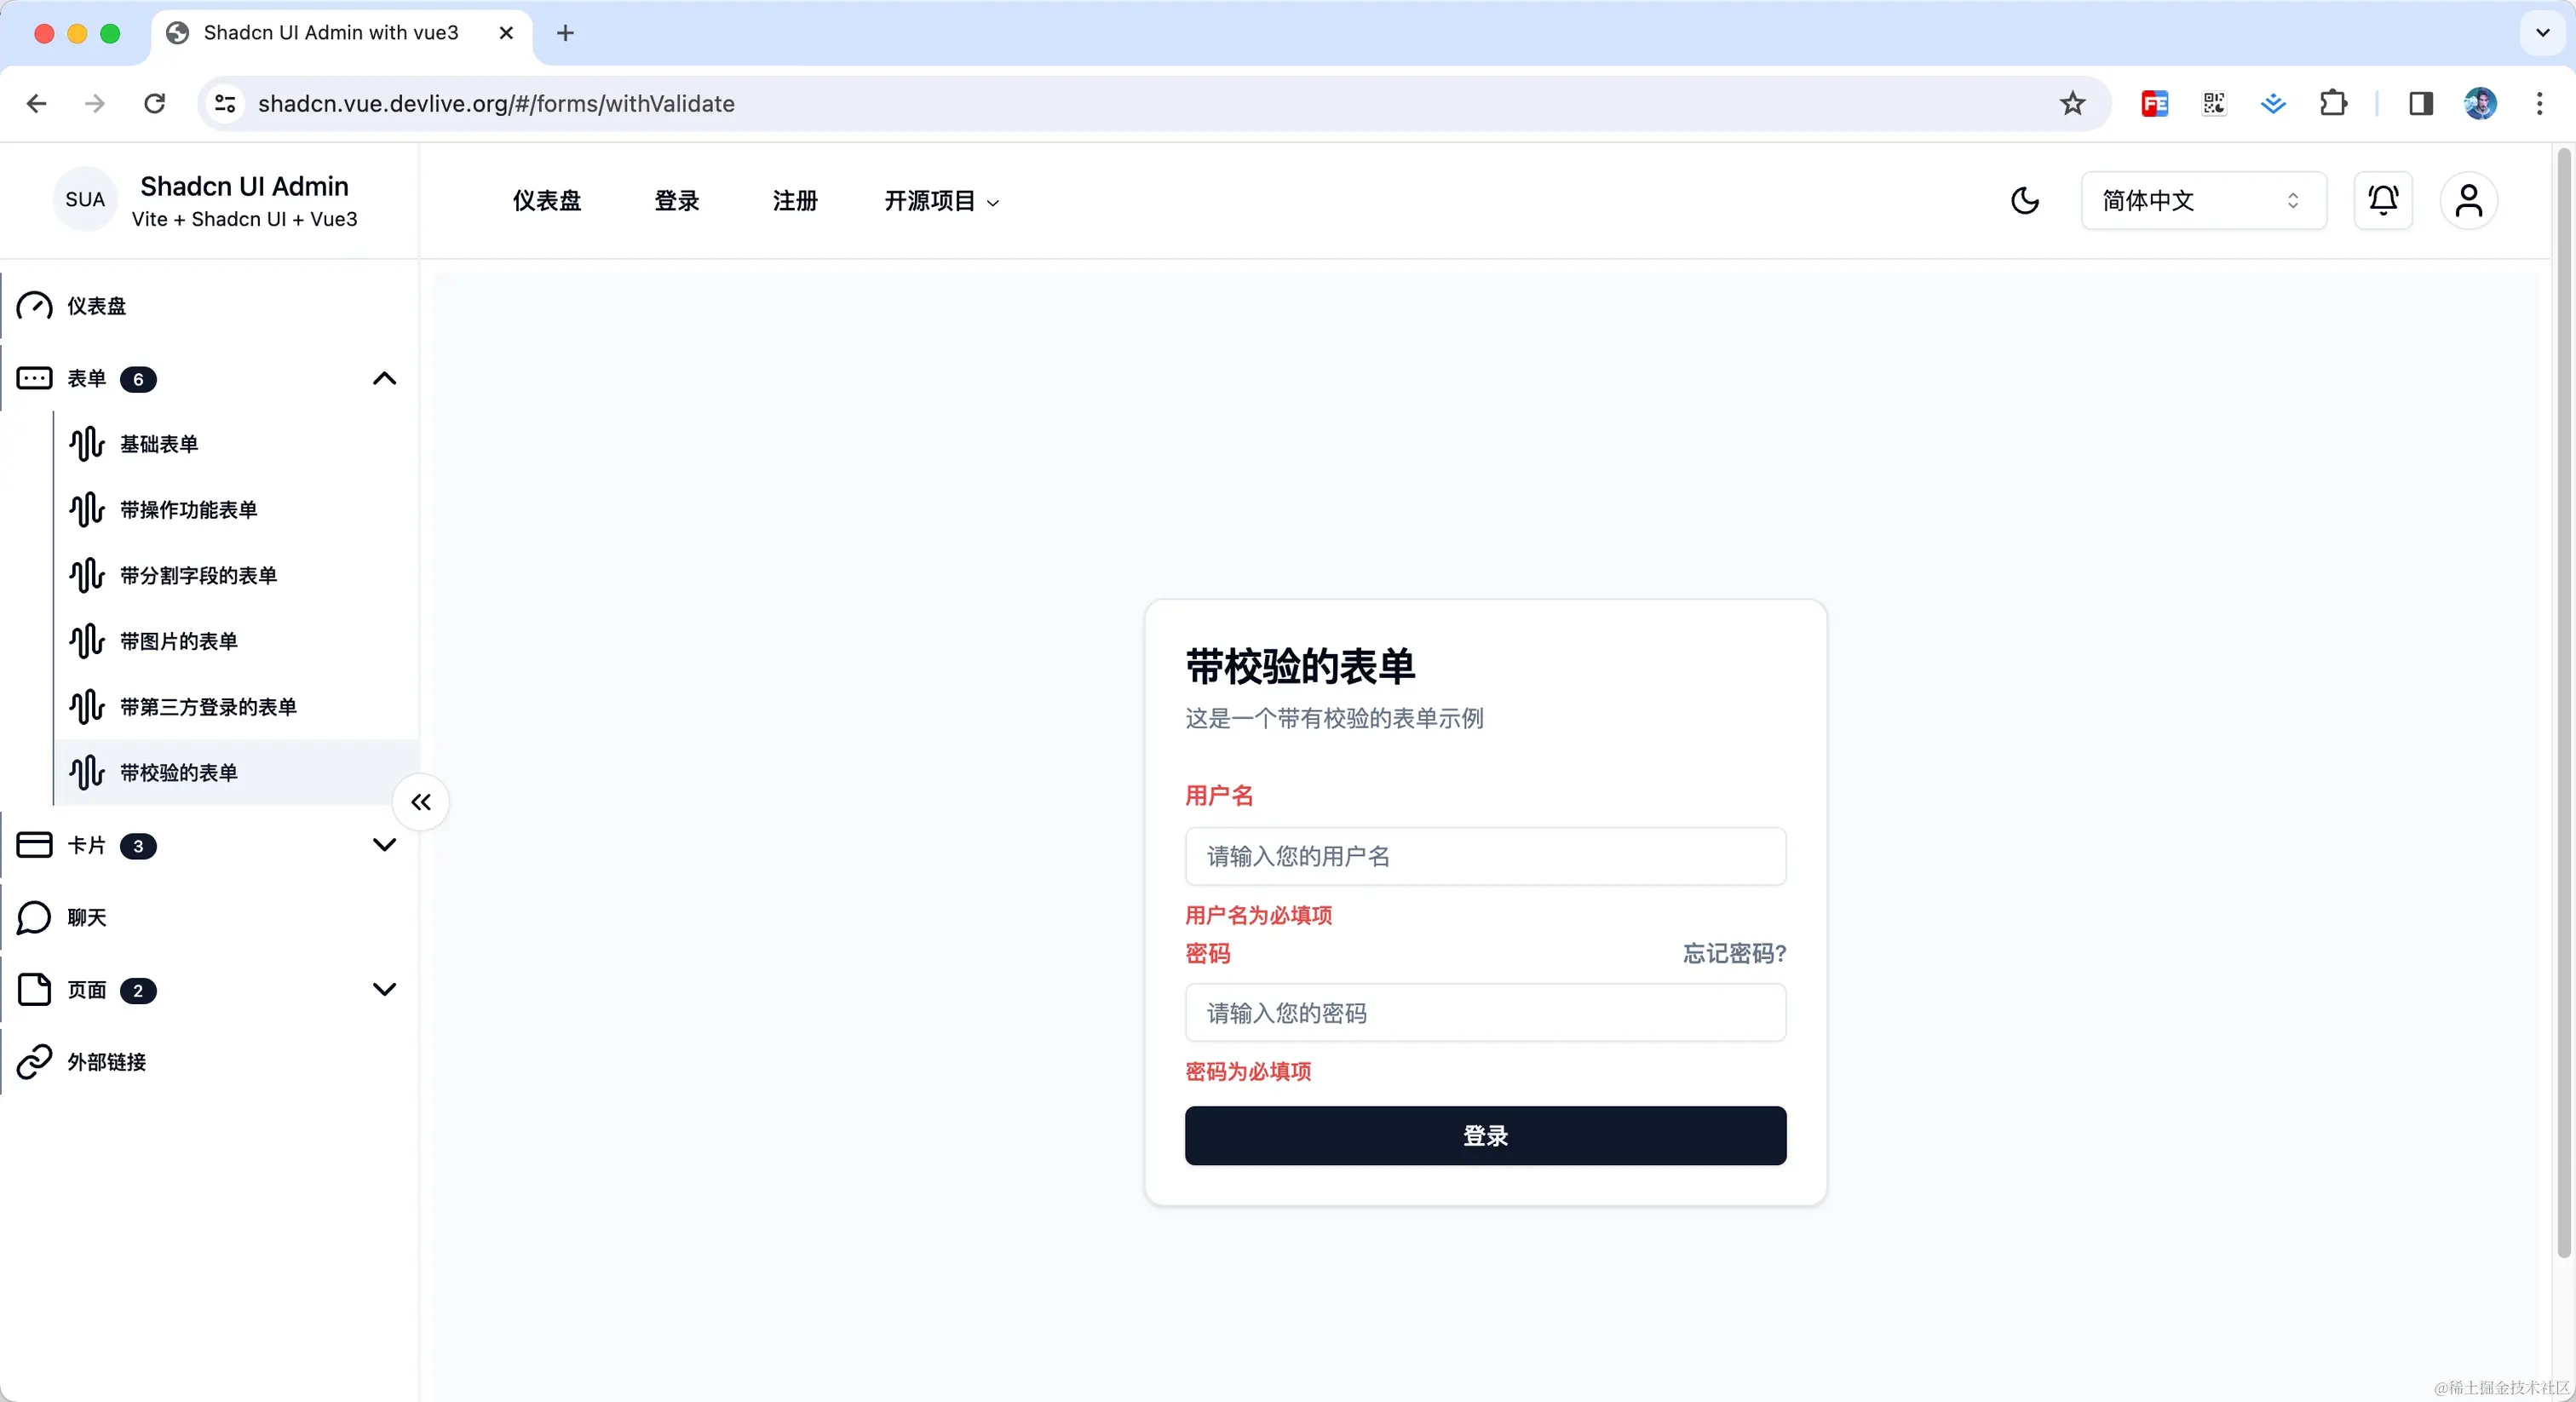Select 带第三方登录的表单 in sidebar
The image size is (2576, 1402).
208,707
